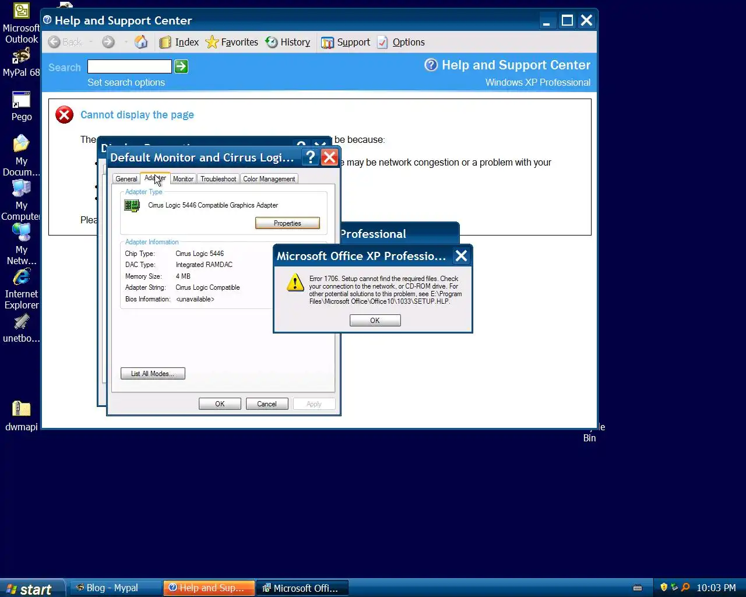Click List All Modes button
The height and width of the screenshot is (597, 746).
coord(153,374)
